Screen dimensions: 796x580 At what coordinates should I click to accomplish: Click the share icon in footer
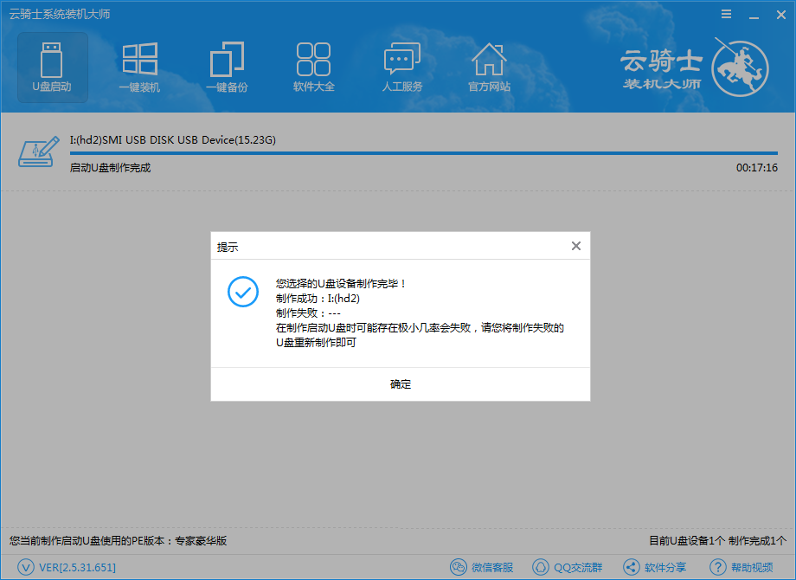click(x=632, y=567)
